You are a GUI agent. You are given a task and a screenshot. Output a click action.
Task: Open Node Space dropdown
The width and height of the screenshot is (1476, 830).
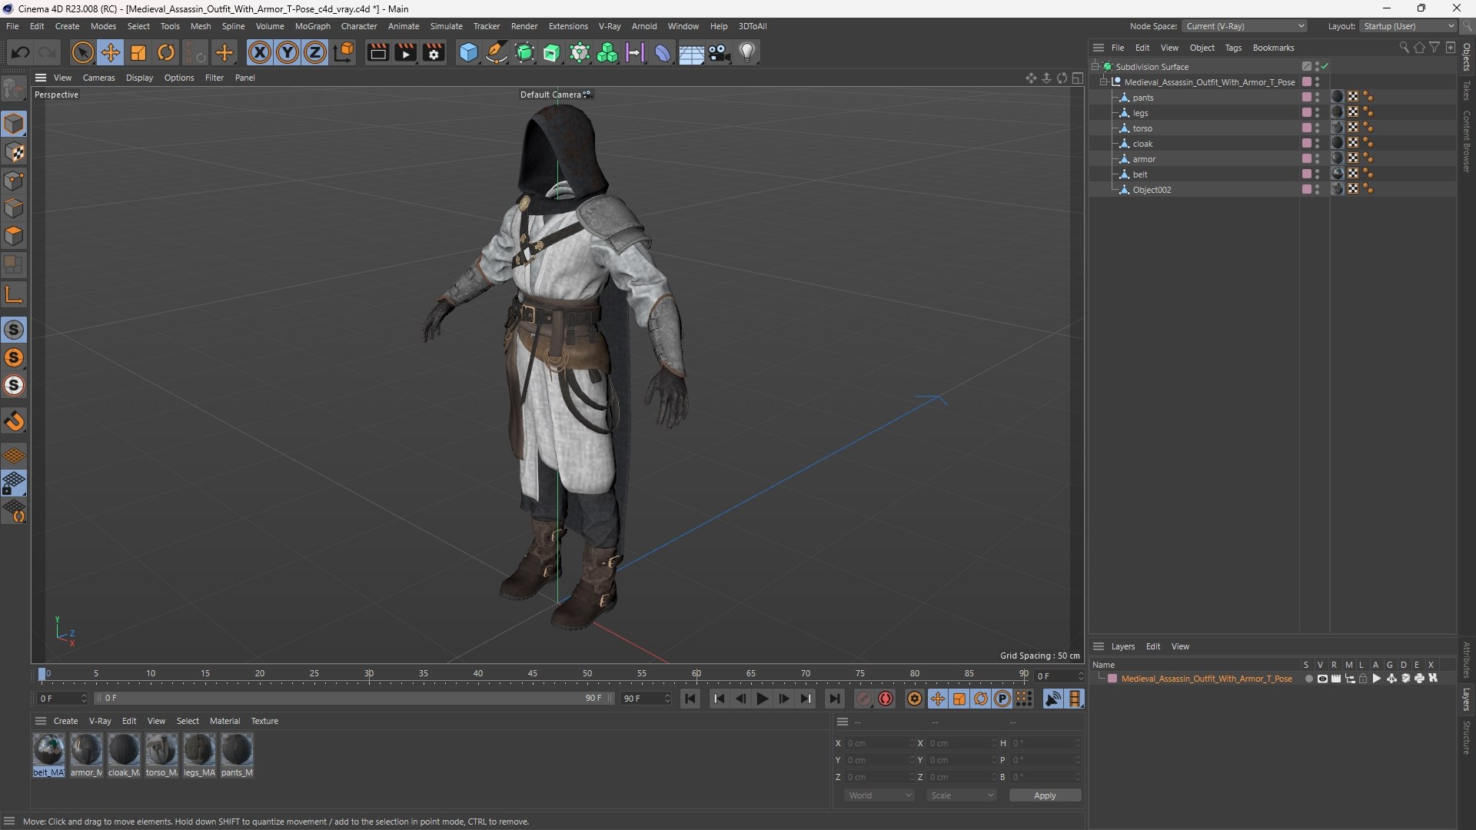click(x=1244, y=26)
